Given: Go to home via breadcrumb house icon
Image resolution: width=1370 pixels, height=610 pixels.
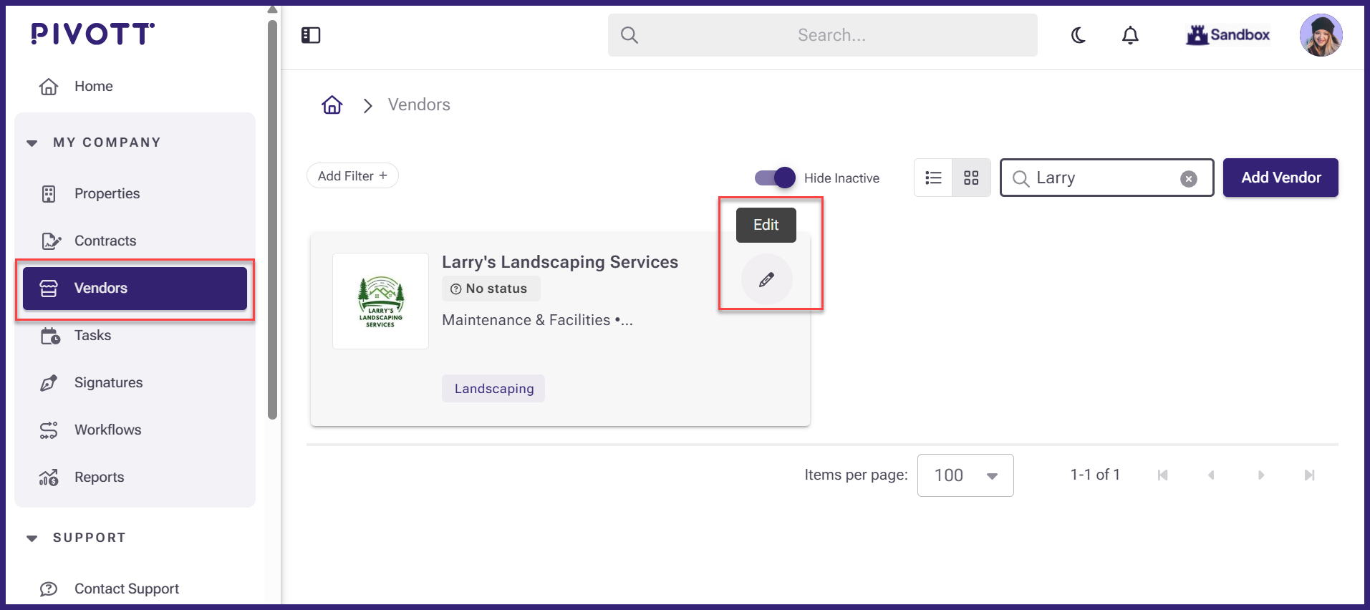Looking at the screenshot, I should click(332, 105).
